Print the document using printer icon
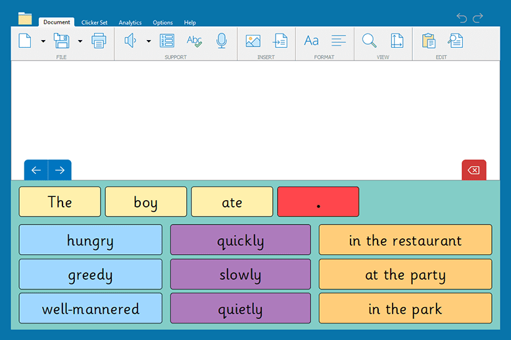 tap(99, 41)
